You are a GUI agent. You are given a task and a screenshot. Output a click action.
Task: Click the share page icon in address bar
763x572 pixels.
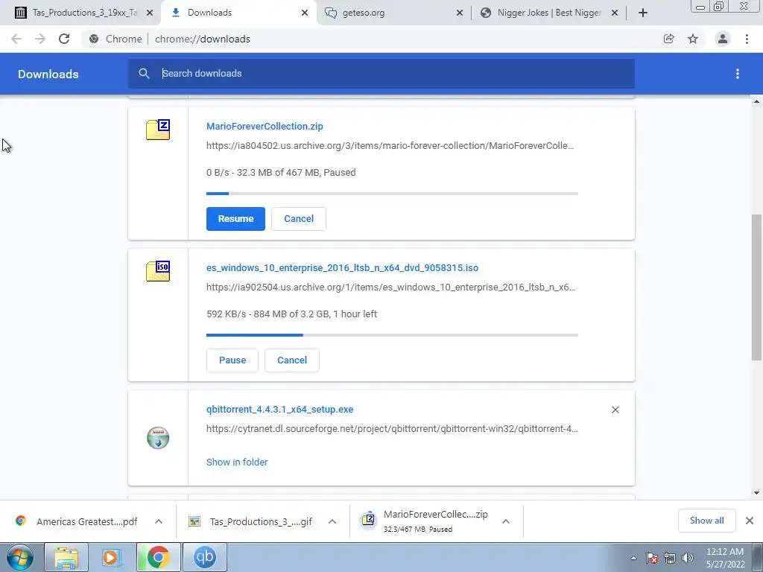coord(668,39)
